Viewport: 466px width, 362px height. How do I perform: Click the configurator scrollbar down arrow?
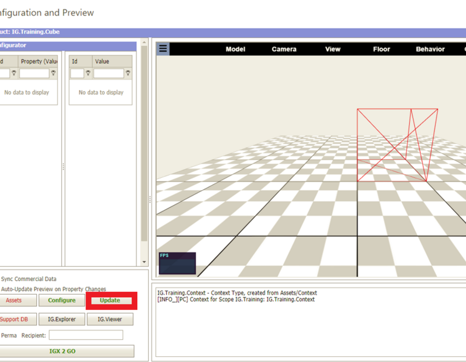coord(144,262)
